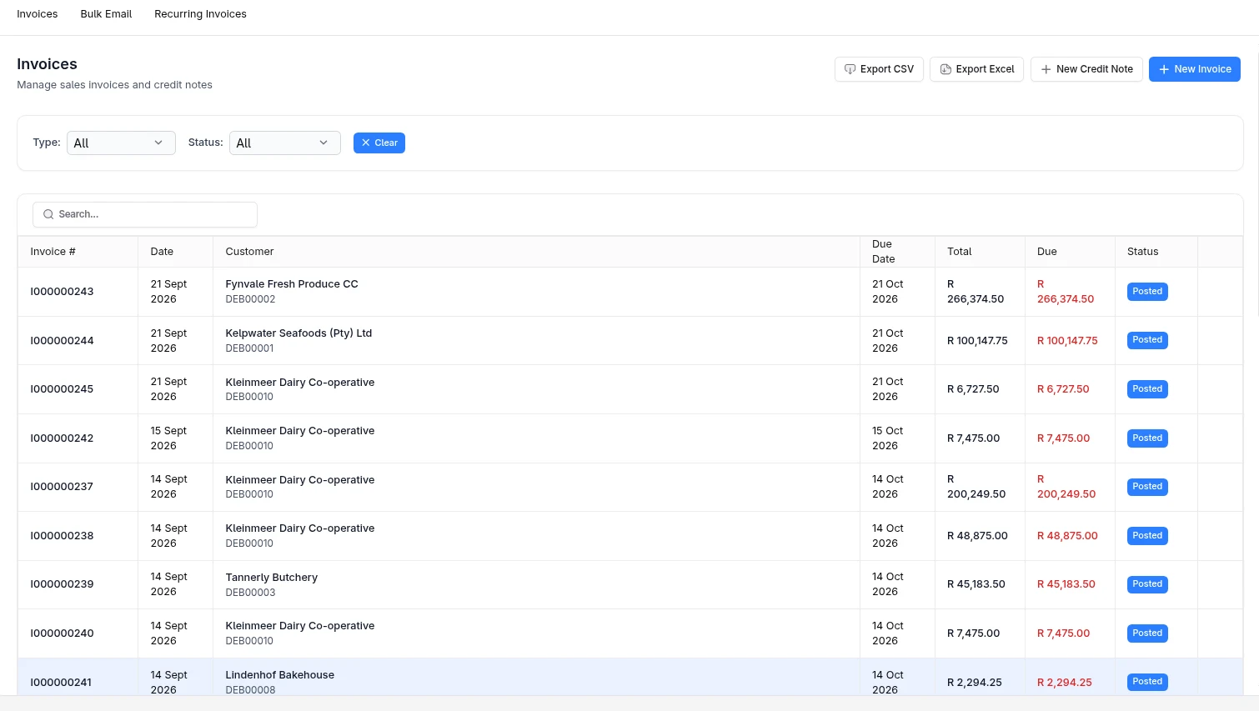Click the Status dropdown chevron

324,143
